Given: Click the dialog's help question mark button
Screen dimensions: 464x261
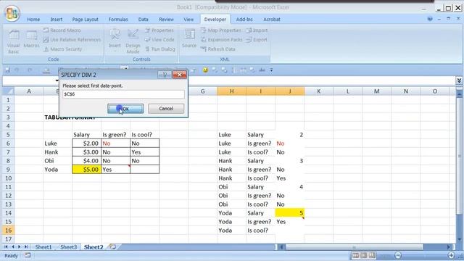Looking at the screenshot, I should (x=165, y=75).
